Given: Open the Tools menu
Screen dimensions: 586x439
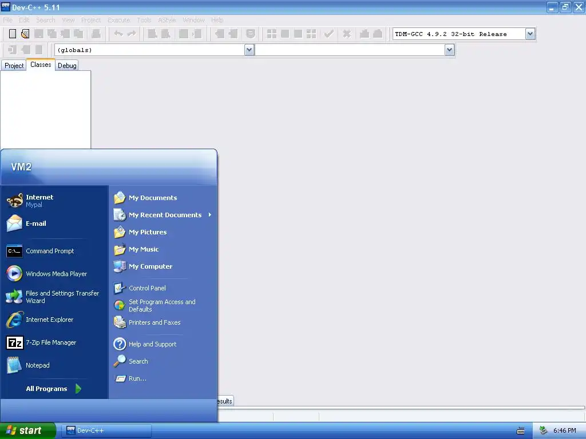Looking at the screenshot, I should point(144,20).
